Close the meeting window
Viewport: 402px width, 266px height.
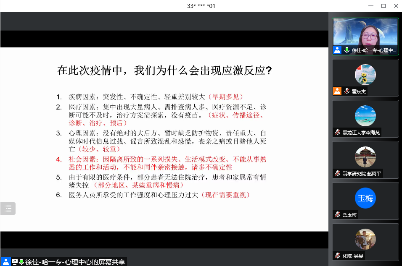click(x=396, y=6)
